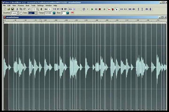
Task: Click the red OK button
Action: point(72,13)
